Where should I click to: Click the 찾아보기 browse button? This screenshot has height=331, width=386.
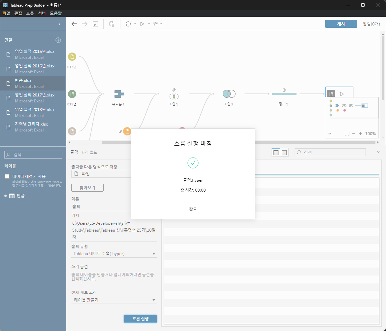pyautogui.click(x=87, y=188)
